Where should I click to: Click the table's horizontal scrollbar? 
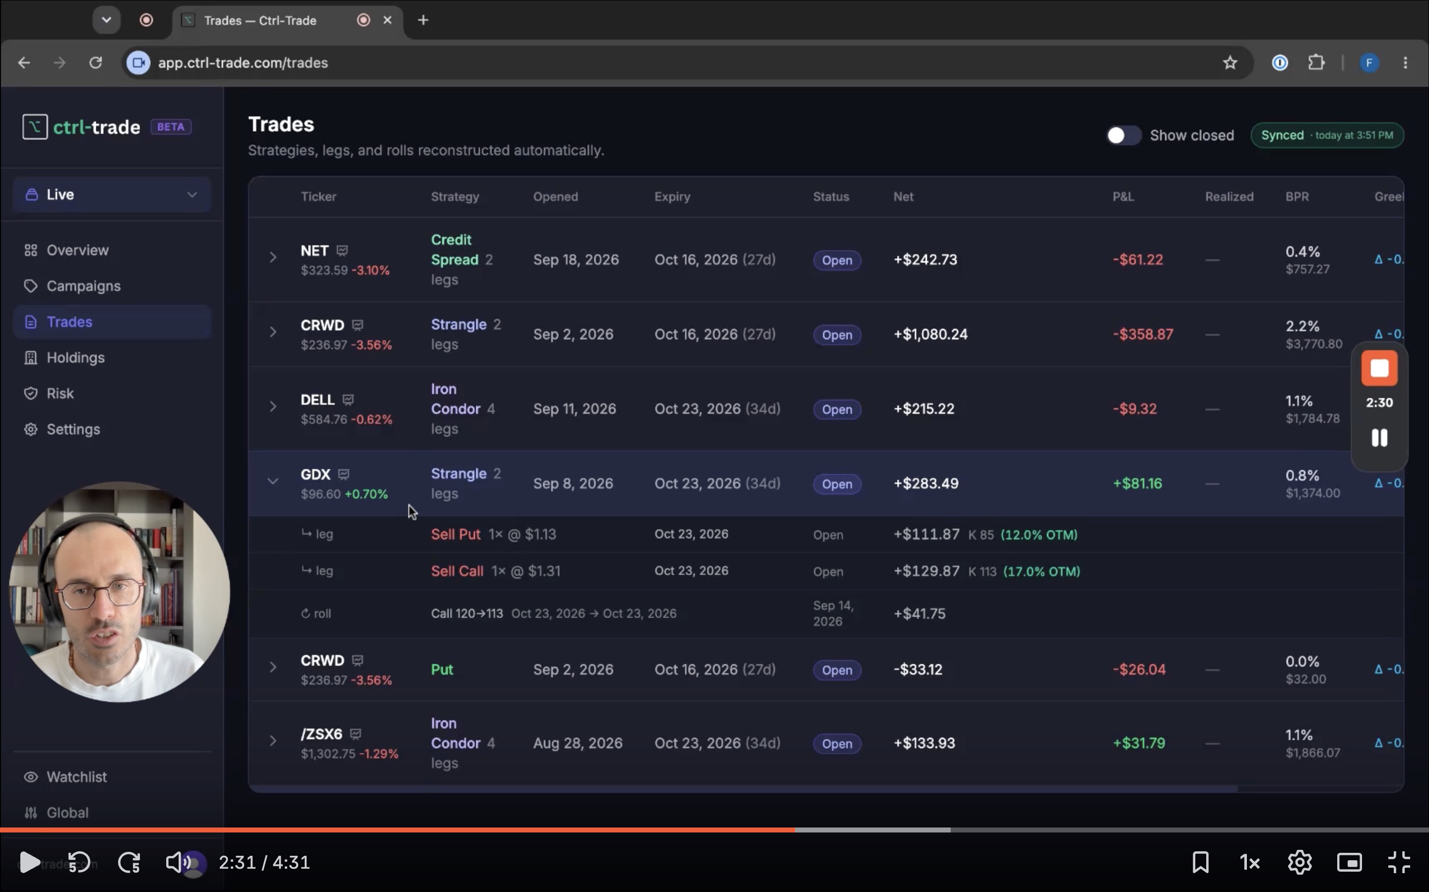743,789
